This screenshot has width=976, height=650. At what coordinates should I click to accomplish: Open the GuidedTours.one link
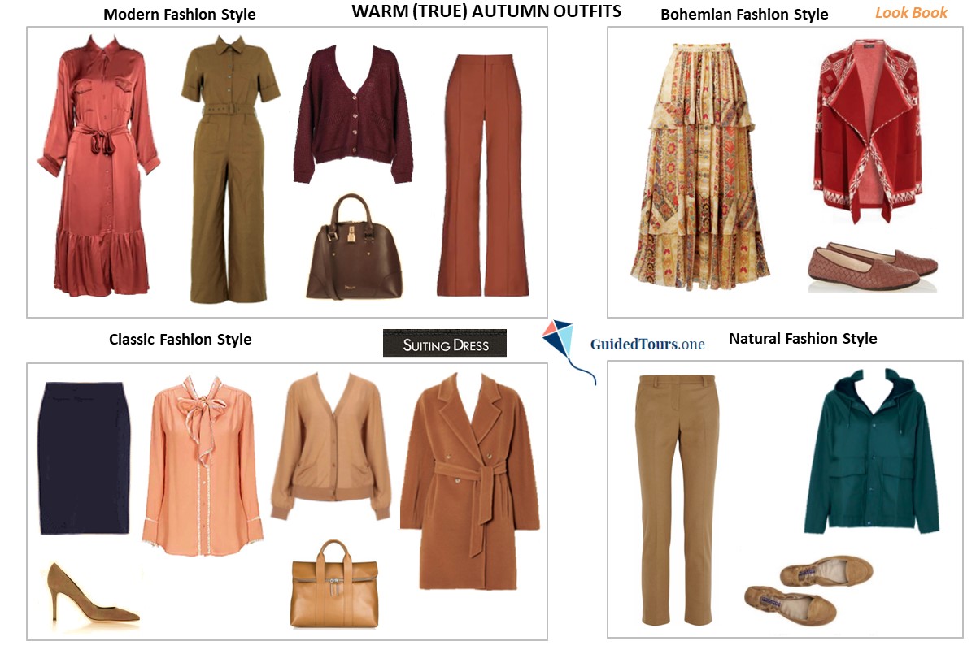click(647, 343)
